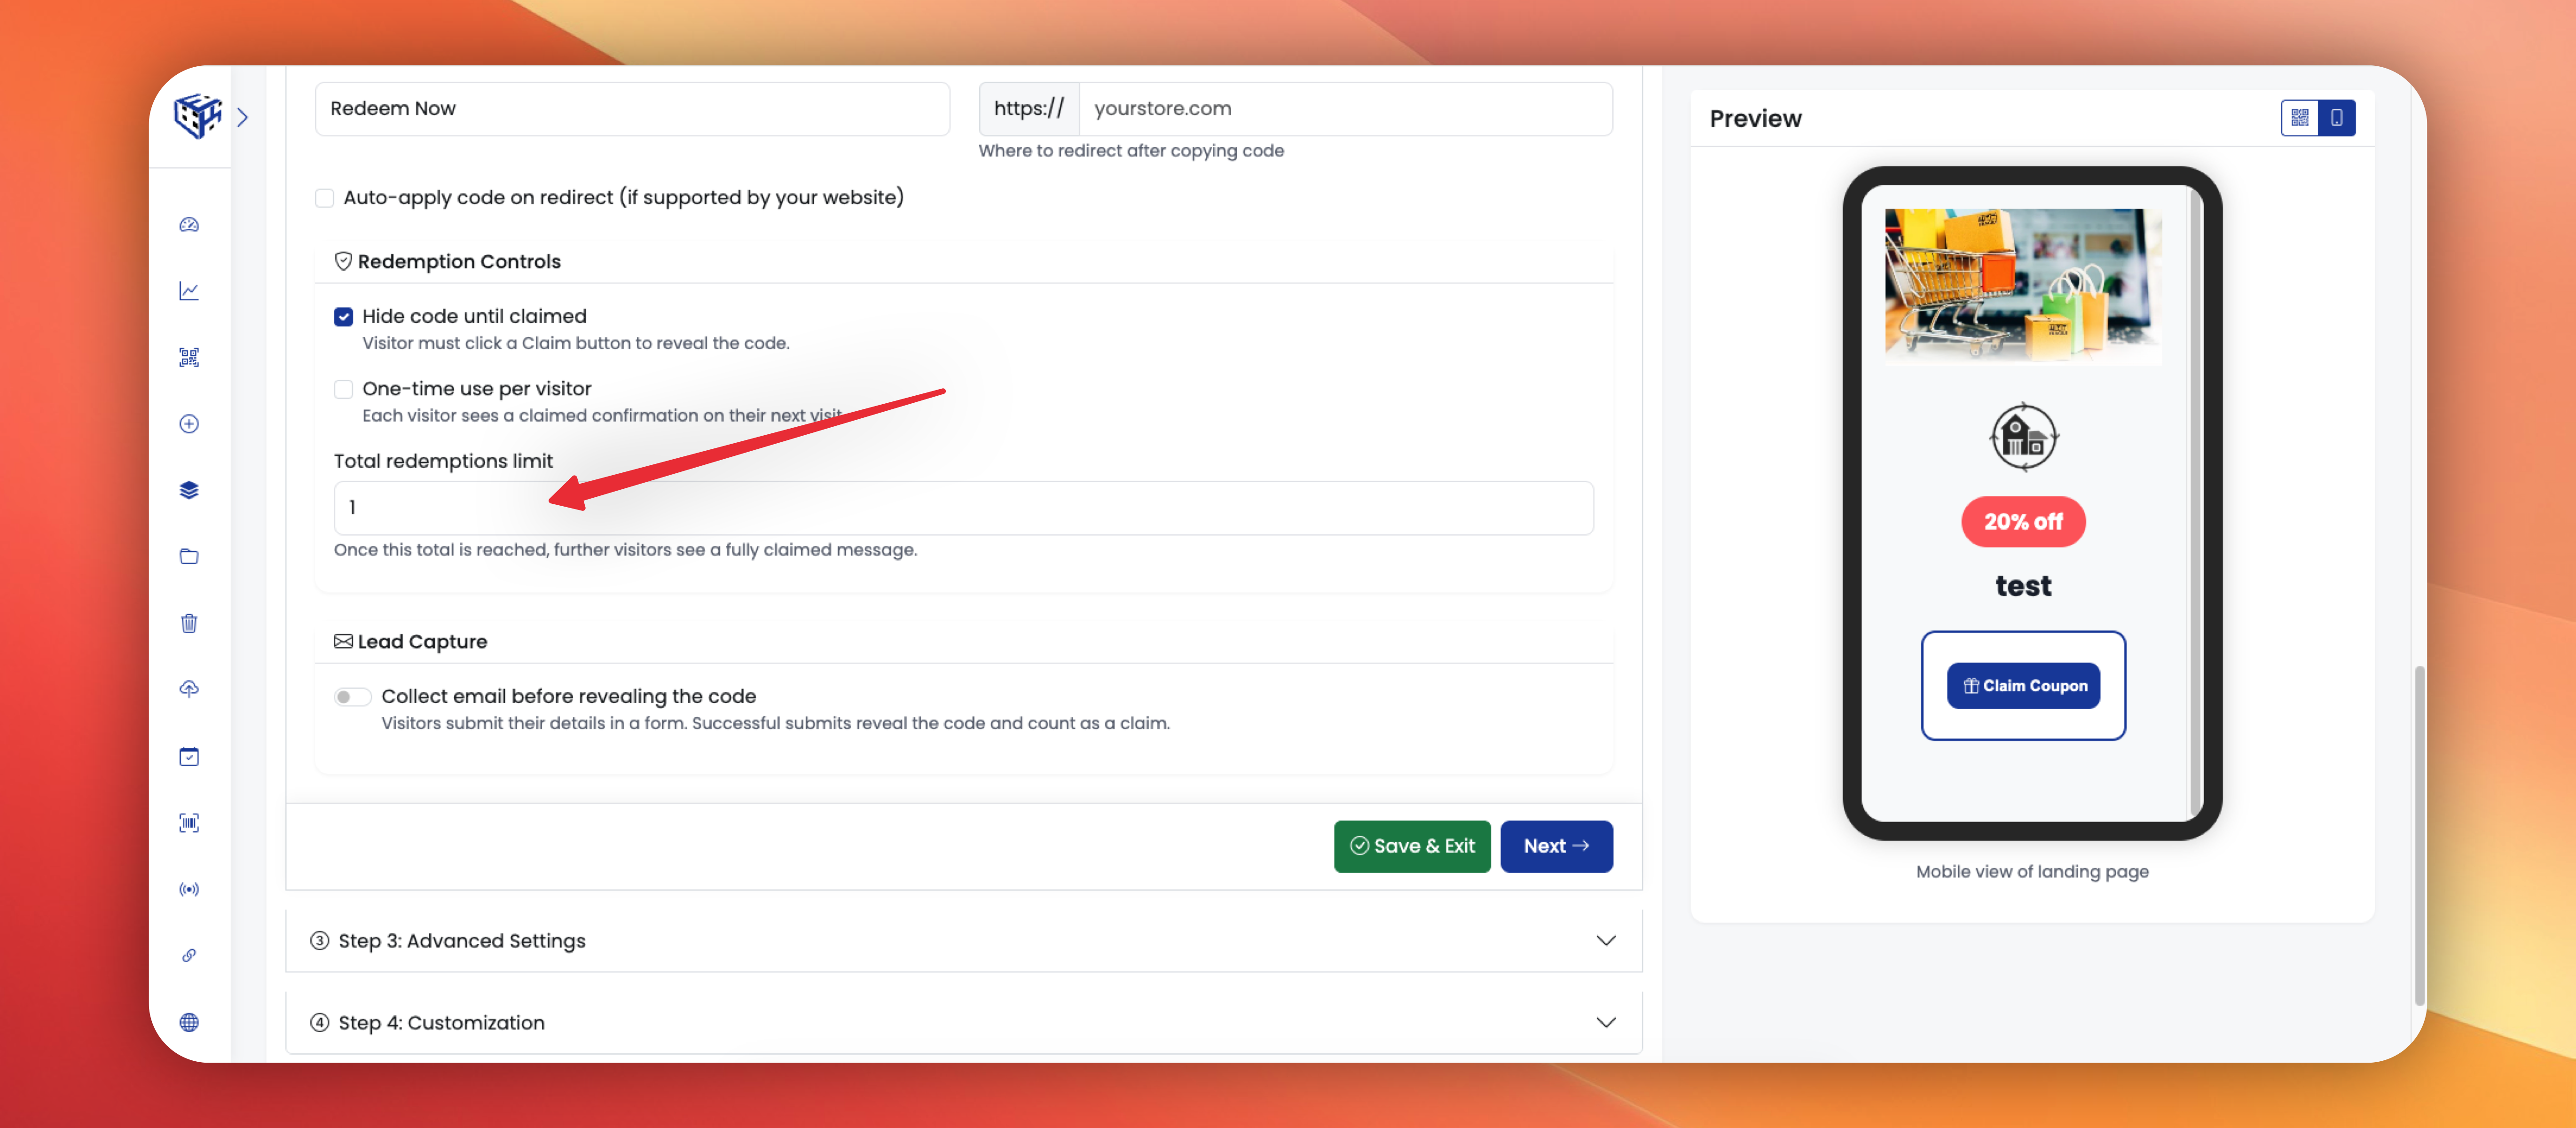Expand the sidebar with chevron arrow
Image resolution: width=2576 pixels, height=1128 pixels.
coord(242,118)
